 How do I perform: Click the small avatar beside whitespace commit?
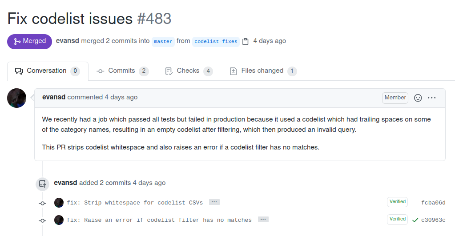coord(59,203)
